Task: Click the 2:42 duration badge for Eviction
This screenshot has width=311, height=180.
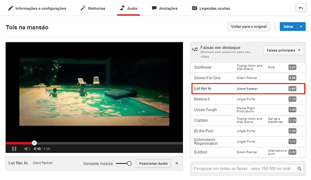Action: coord(292,152)
